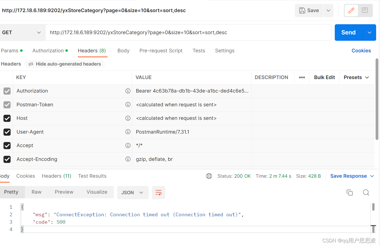The width and height of the screenshot is (380, 246).
Task: Click the pencil edit mode icon
Action: pyautogui.click(x=351, y=10)
